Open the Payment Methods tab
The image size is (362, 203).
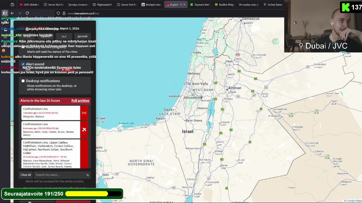coord(200,5)
